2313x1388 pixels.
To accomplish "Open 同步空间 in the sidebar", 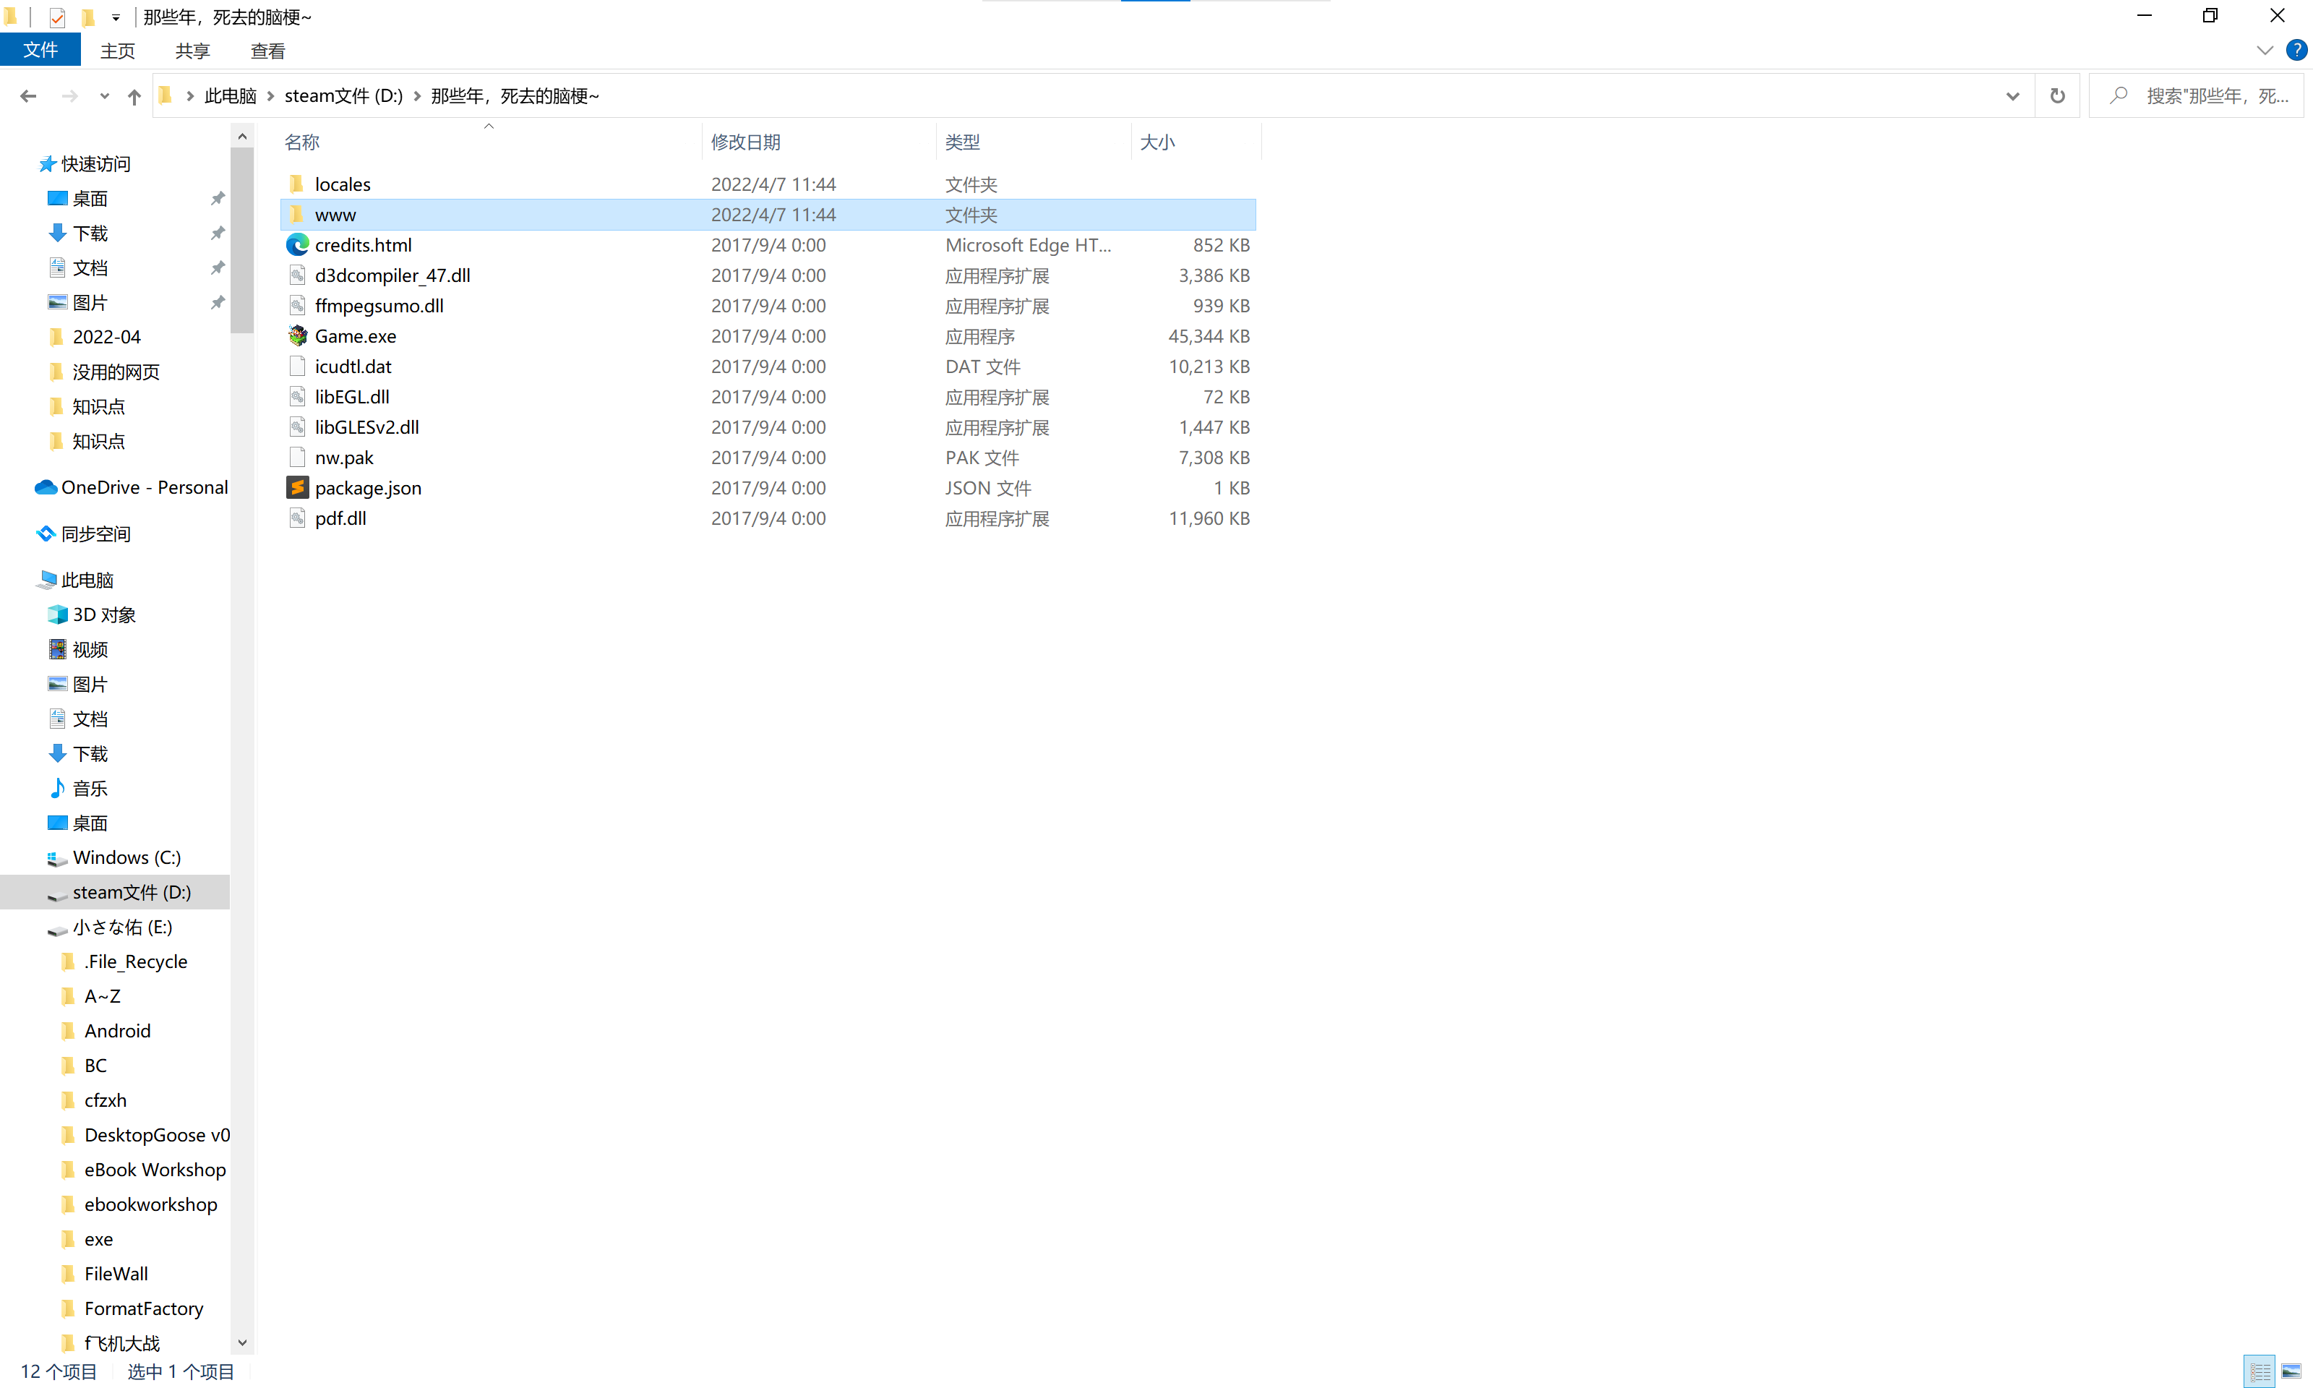I will [x=84, y=534].
